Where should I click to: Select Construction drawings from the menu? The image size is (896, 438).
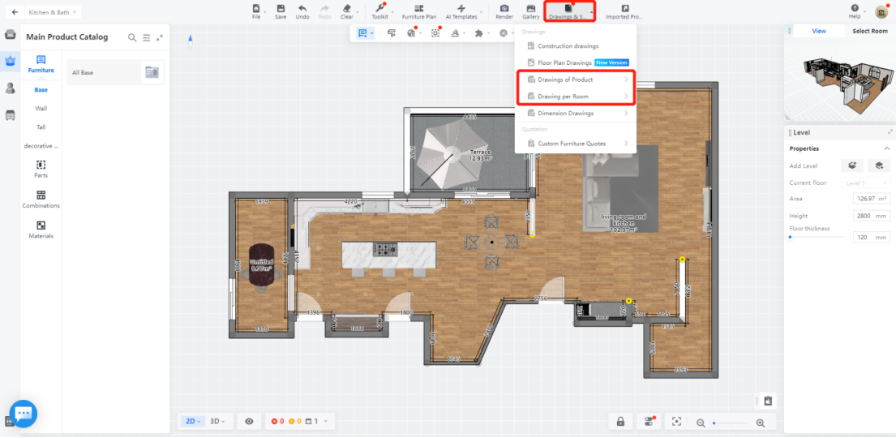[x=567, y=46]
